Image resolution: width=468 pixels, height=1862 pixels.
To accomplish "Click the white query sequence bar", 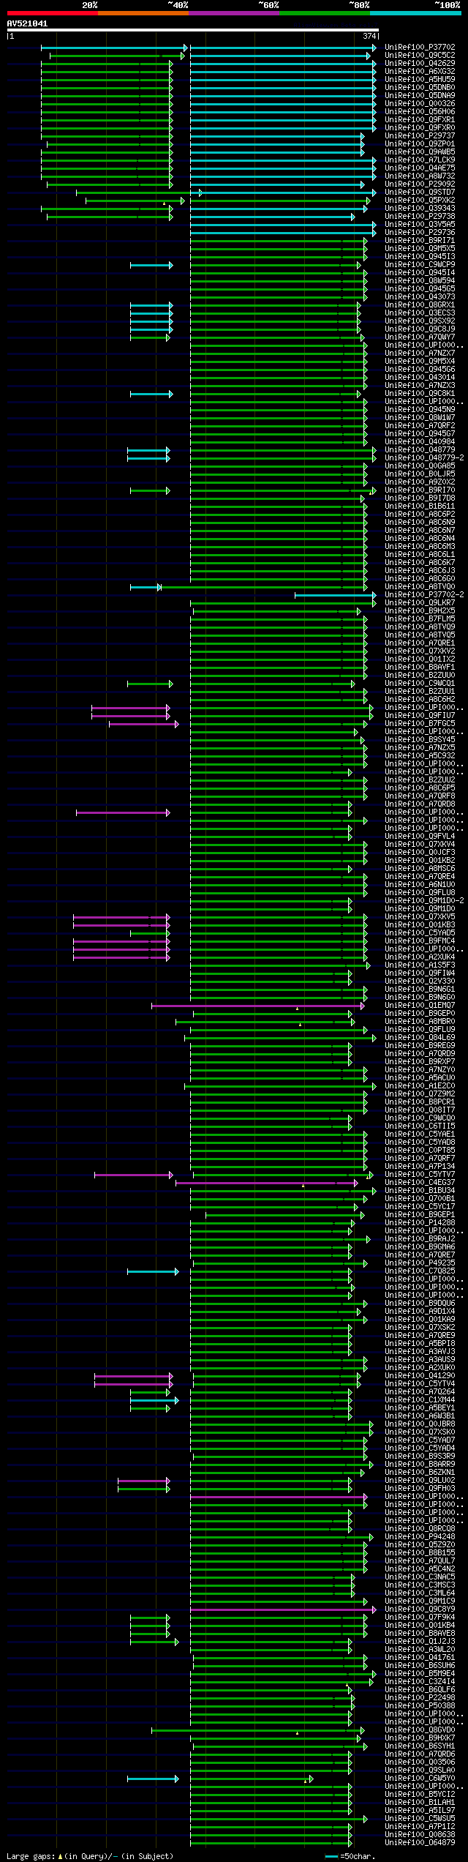I will 192,30.
